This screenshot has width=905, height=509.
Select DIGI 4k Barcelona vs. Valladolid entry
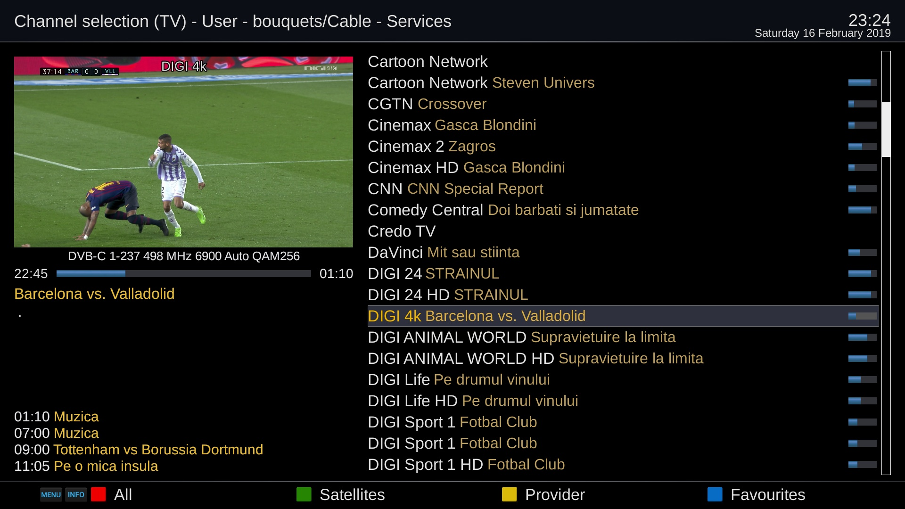pos(476,316)
